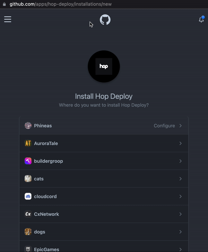This screenshot has width=208, height=252.
Task: Click the buildergroop hammer avatar
Action: click(28, 161)
